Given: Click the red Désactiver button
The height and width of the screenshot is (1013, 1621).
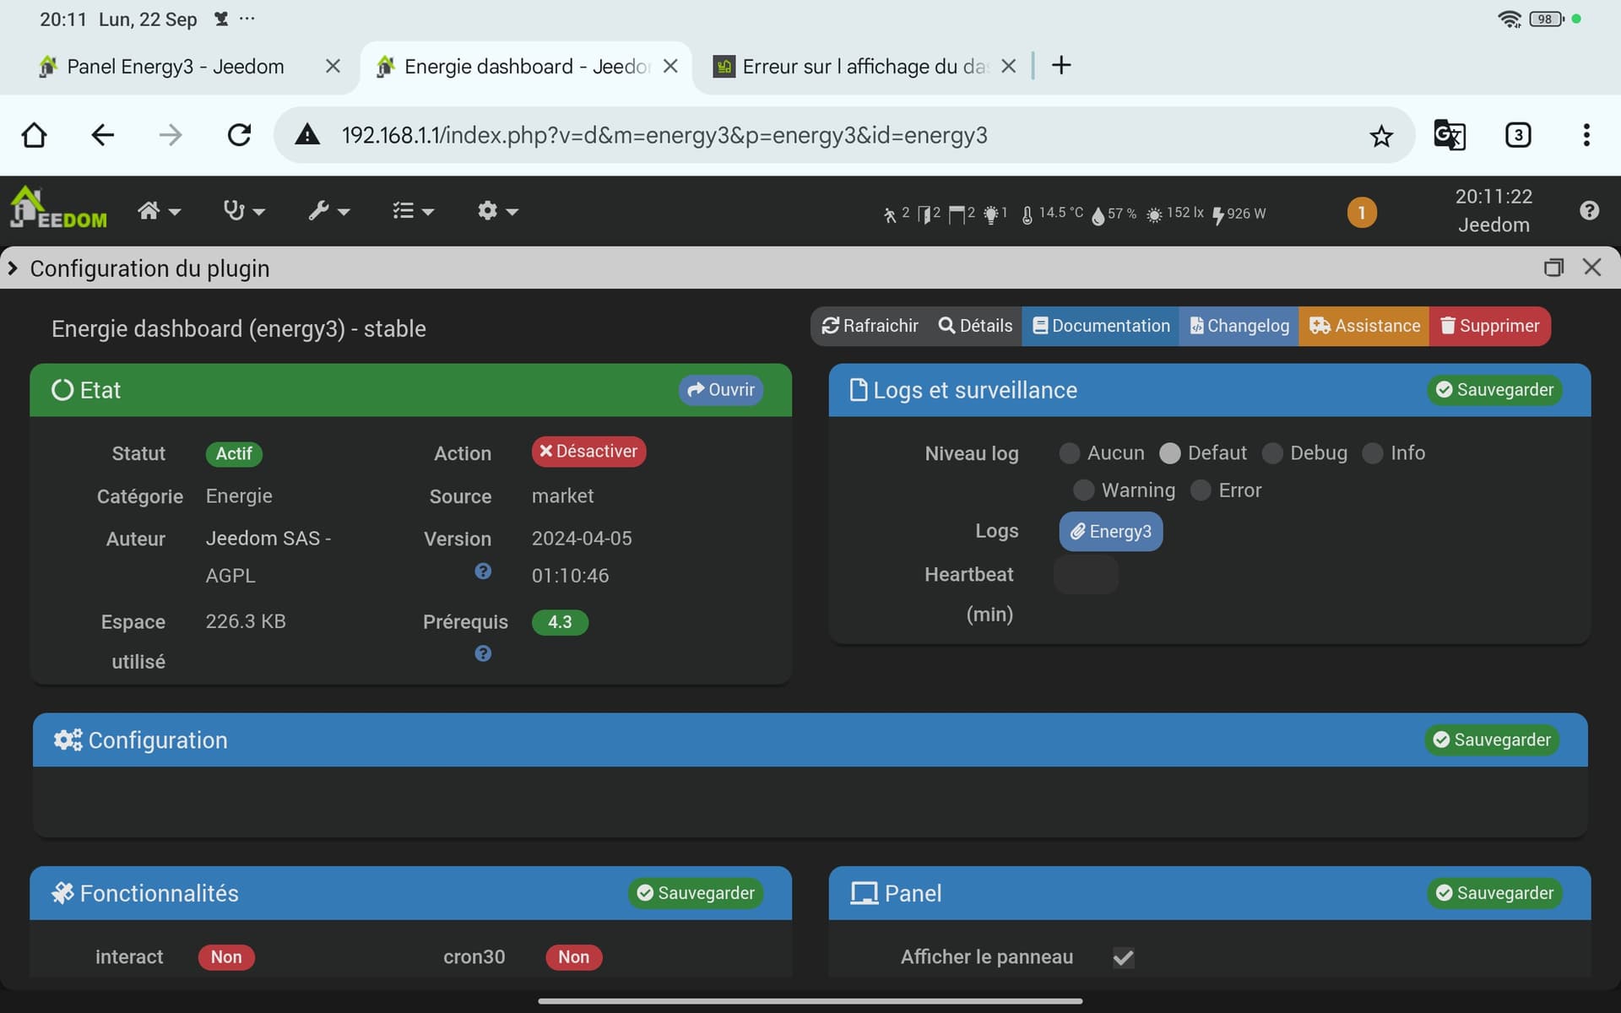Looking at the screenshot, I should point(588,452).
